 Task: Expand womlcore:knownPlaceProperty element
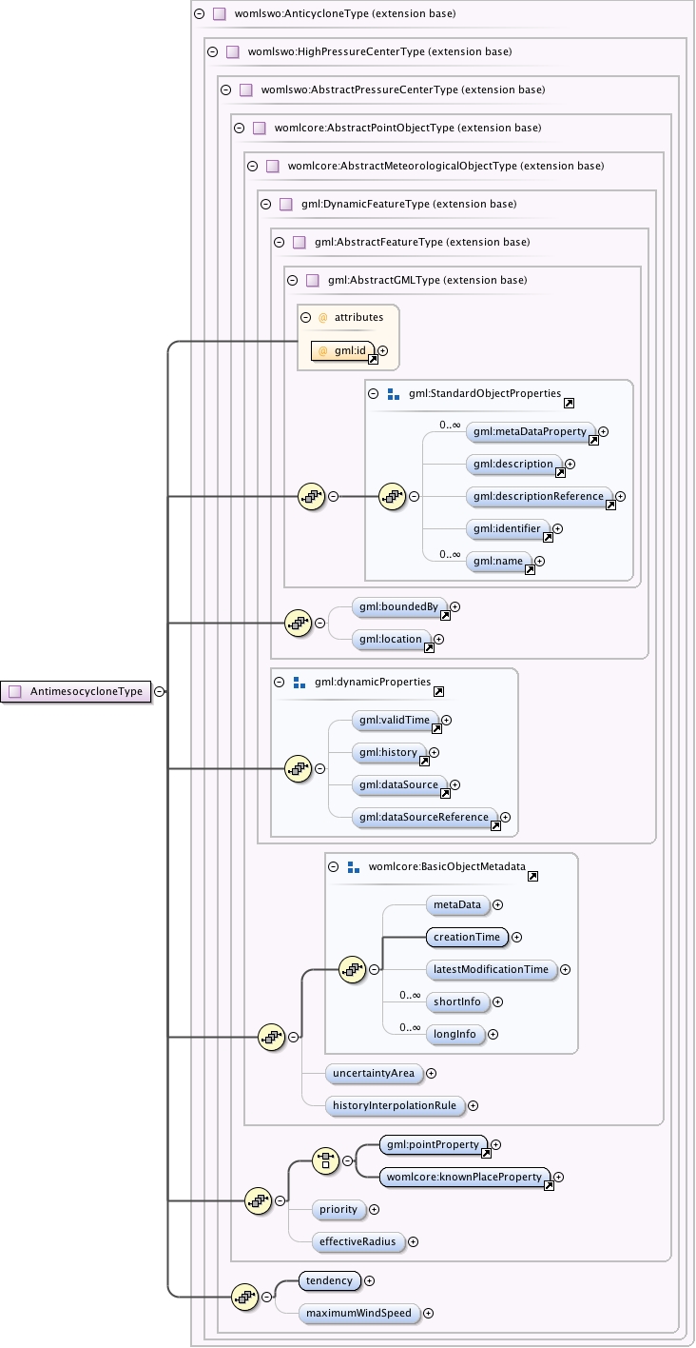[559, 1177]
